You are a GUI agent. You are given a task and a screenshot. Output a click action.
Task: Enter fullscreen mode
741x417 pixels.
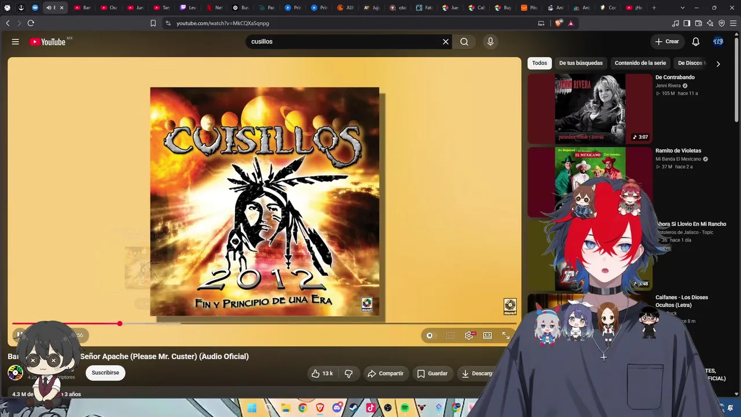coord(506,335)
